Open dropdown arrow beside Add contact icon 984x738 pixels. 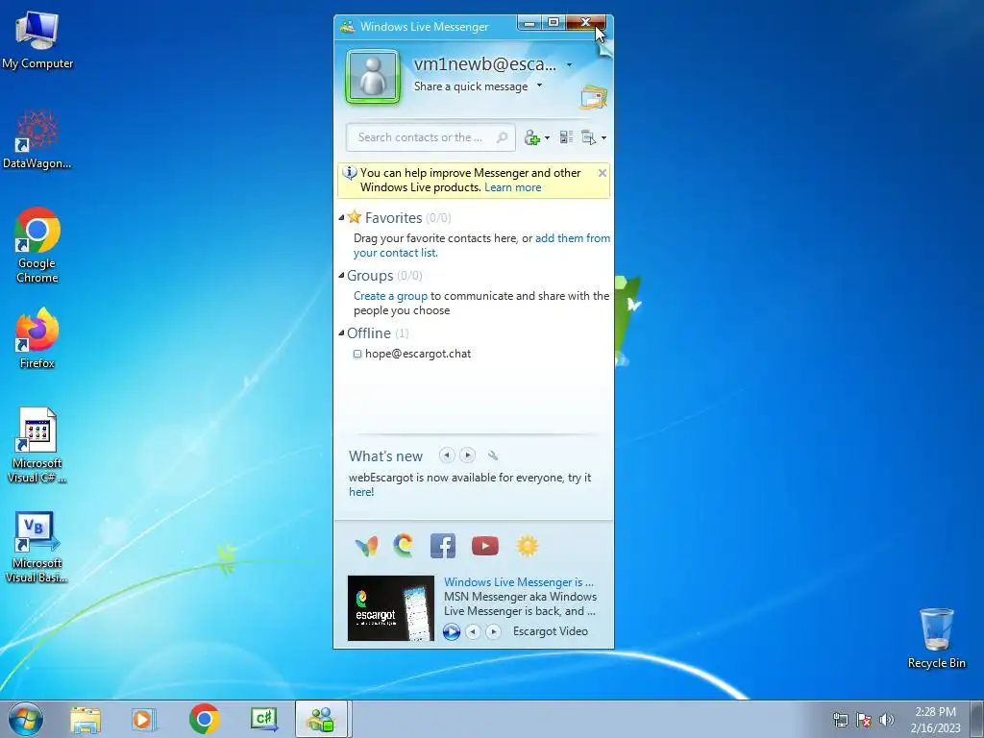pyautogui.click(x=547, y=138)
